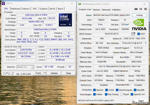Viewport: 150px width, 105px height.
Task: Click the processor name Intel Core Ultra 9 275HX
Action: [x=36, y=15]
